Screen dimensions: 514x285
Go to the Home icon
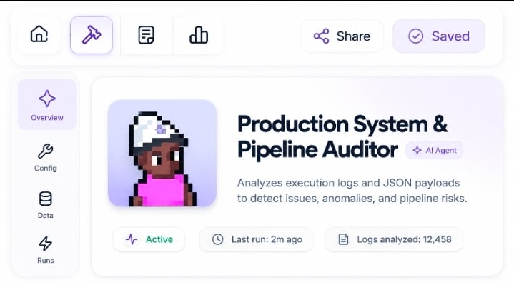(39, 34)
